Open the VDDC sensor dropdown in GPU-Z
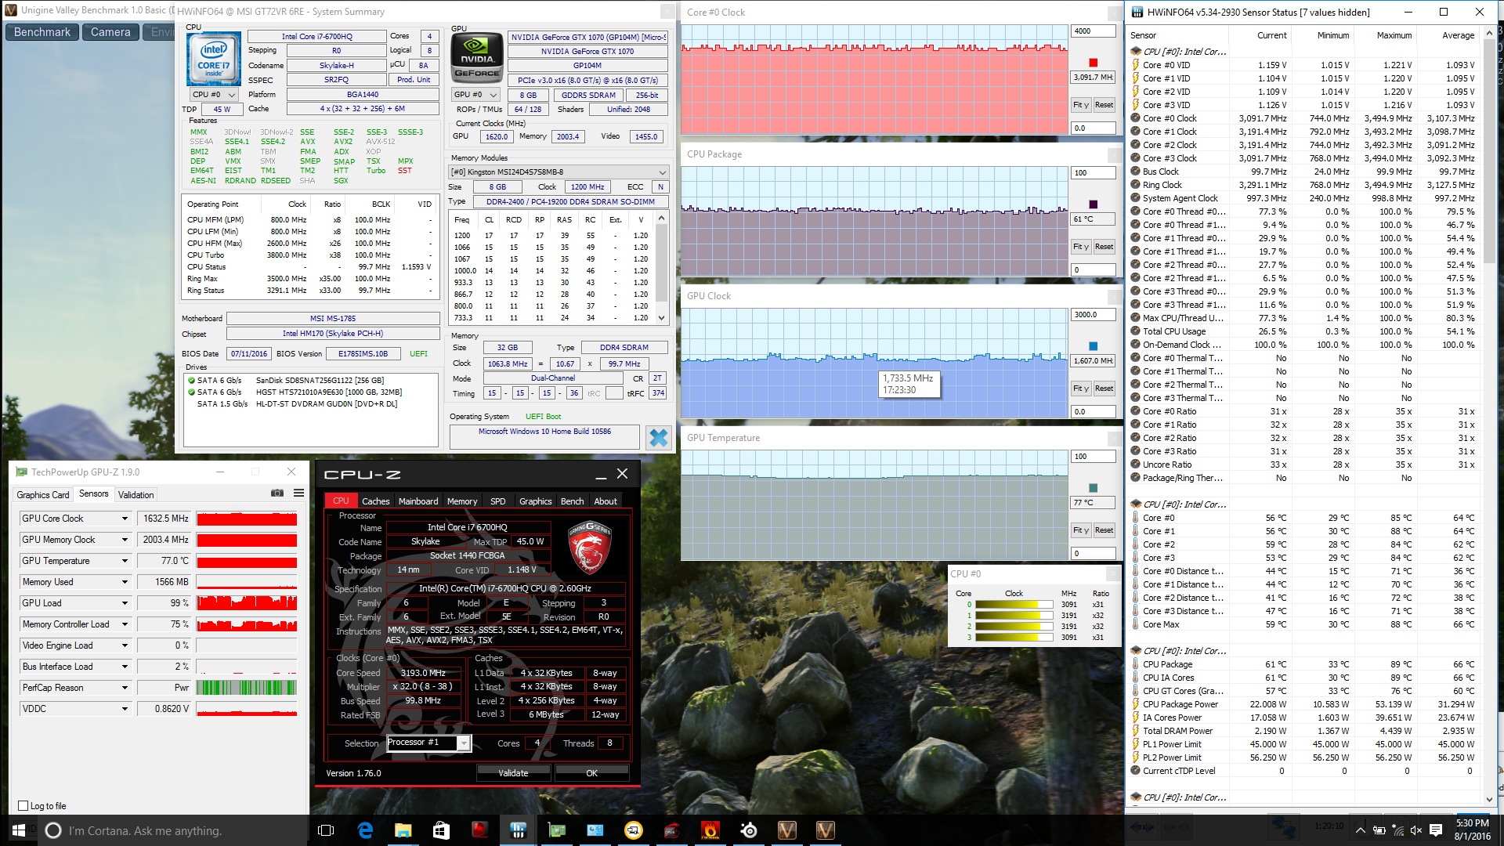 pyautogui.click(x=125, y=709)
